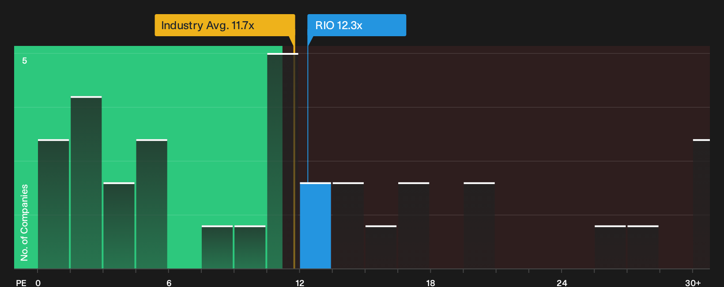This screenshot has width=724, height=287.
Task: Click the first bar at PE 0
Action: [53, 204]
